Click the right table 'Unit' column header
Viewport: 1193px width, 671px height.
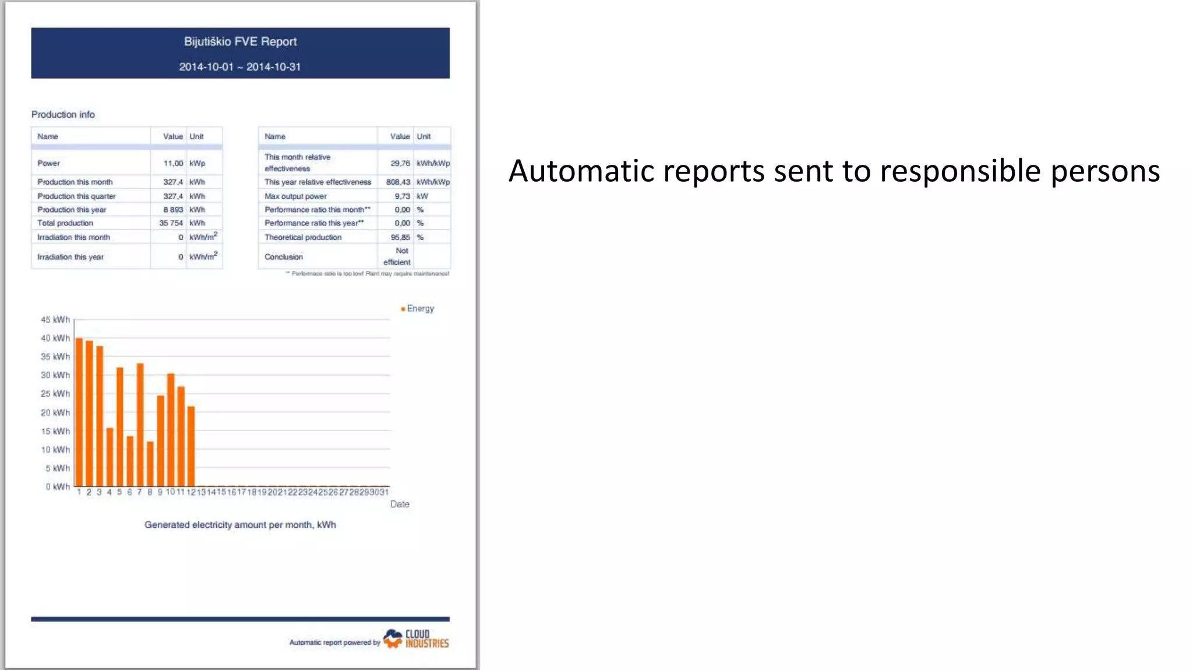pyautogui.click(x=423, y=137)
